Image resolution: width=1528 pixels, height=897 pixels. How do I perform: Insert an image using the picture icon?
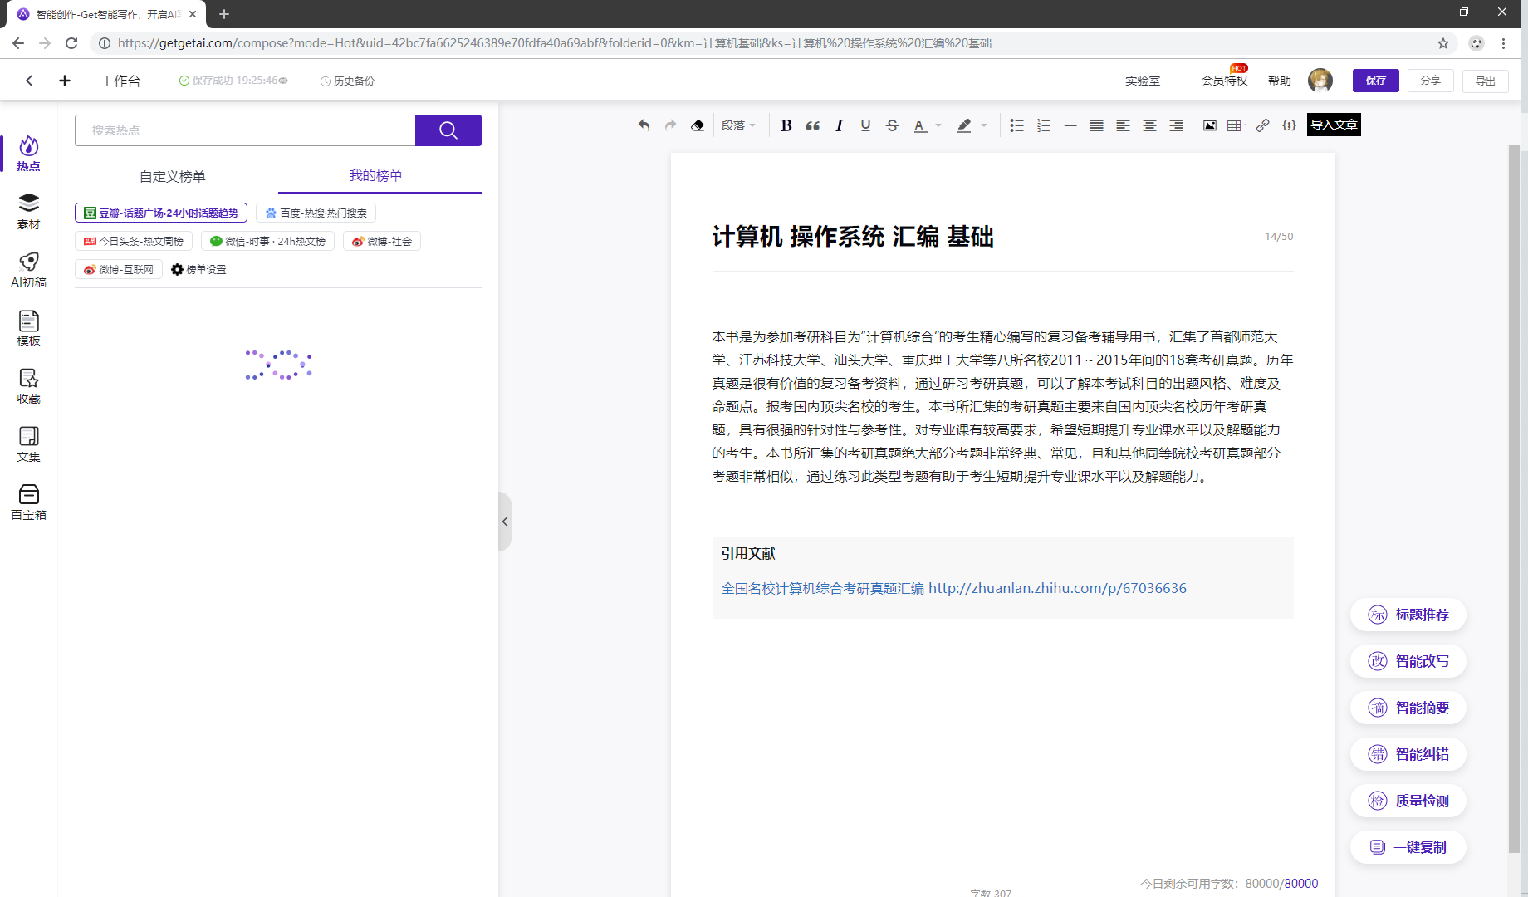coord(1210,125)
